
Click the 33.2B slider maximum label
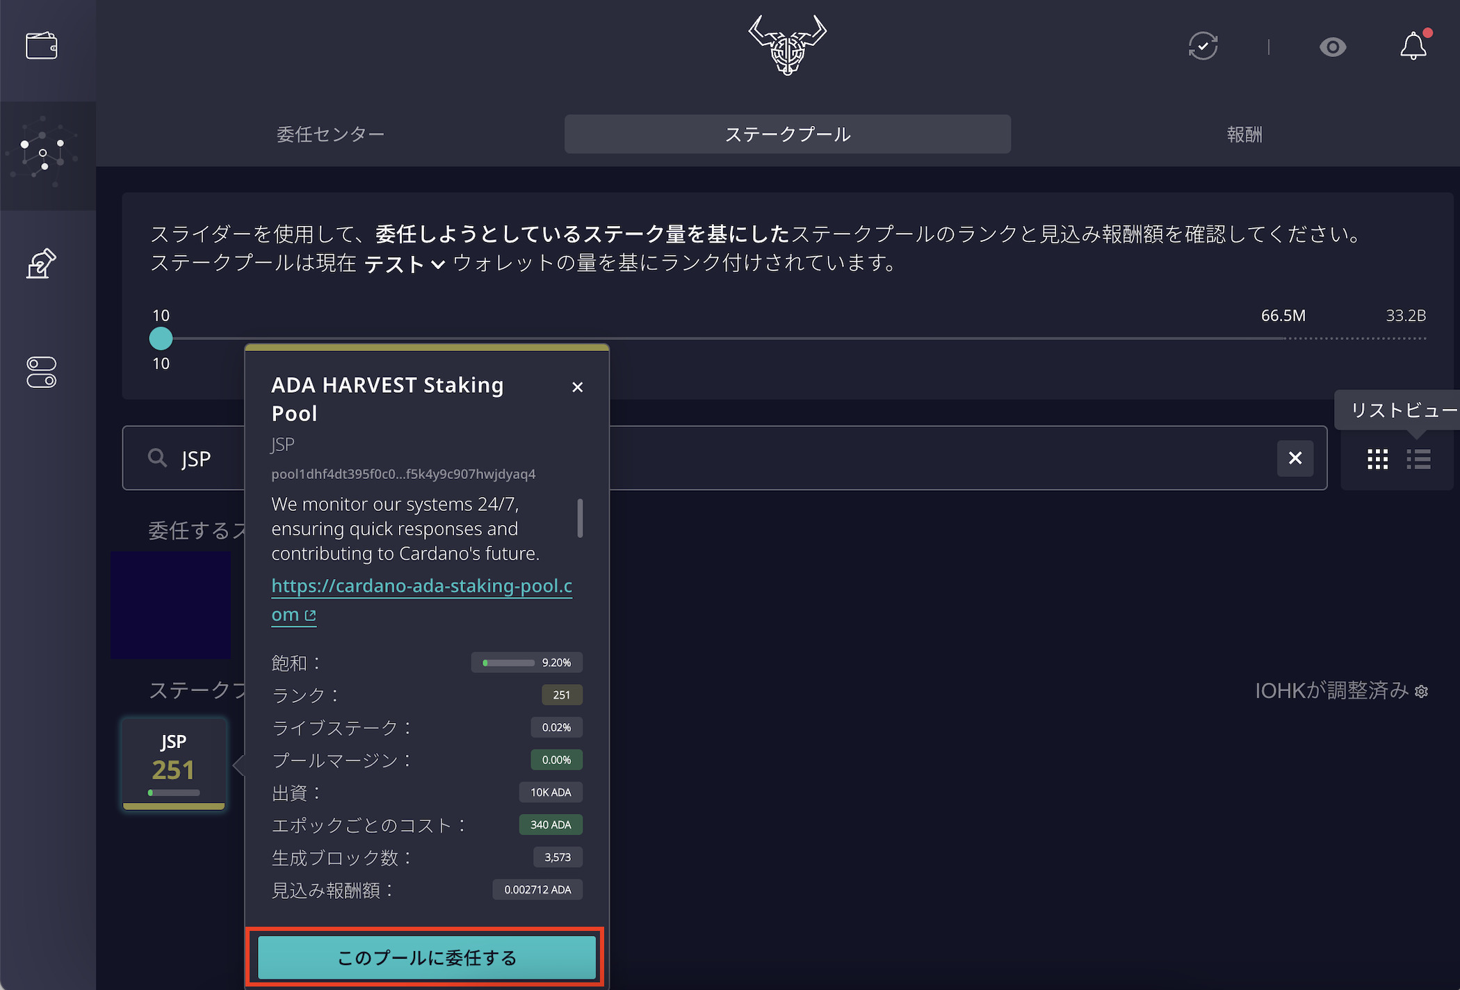click(1406, 316)
